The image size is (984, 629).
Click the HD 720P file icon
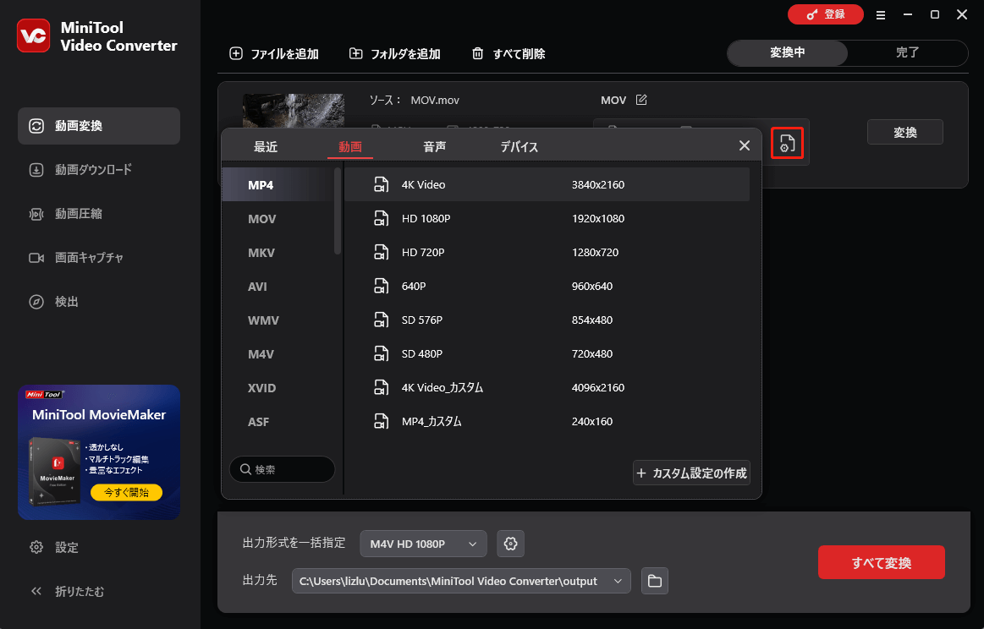coord(381,252)
